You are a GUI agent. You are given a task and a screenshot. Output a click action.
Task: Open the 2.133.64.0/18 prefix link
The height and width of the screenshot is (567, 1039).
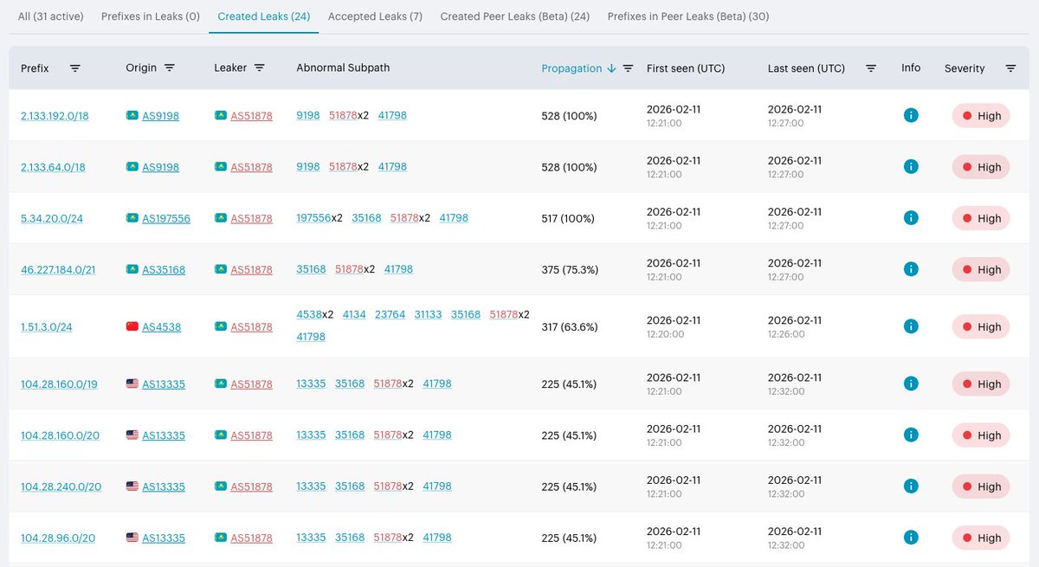[x=52, y=166]
